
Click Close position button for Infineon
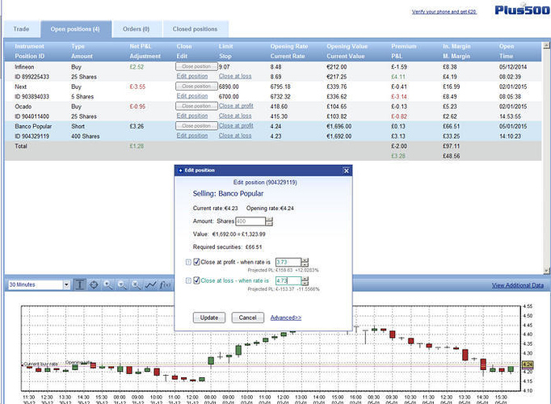click(x=196, y=66)
